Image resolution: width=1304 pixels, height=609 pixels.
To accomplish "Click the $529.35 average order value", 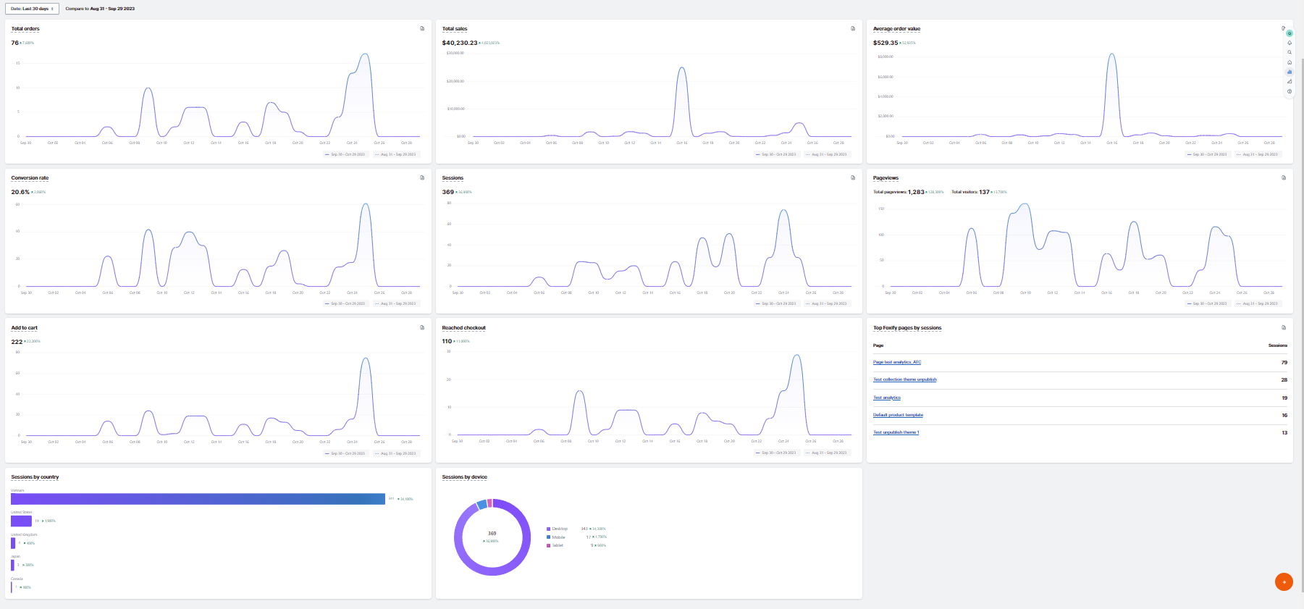I will [x=886, y=43].
